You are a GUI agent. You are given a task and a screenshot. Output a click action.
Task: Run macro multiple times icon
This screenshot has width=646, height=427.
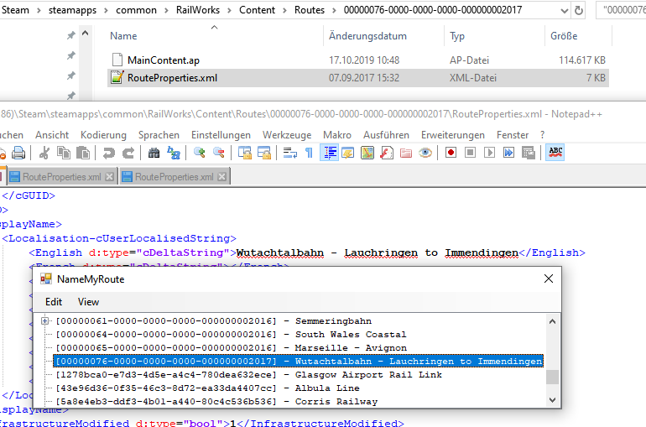tap(508, 153)
